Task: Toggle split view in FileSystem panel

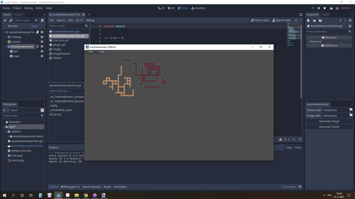Action: (x=42, y=110)
